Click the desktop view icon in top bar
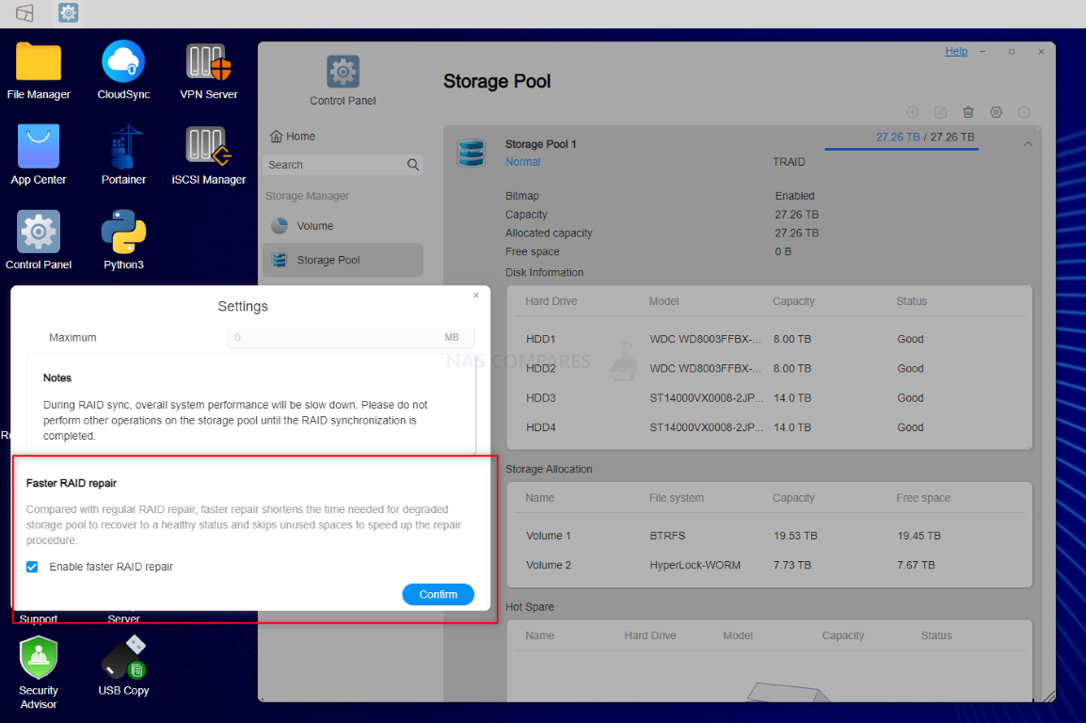 click(24, 13)
